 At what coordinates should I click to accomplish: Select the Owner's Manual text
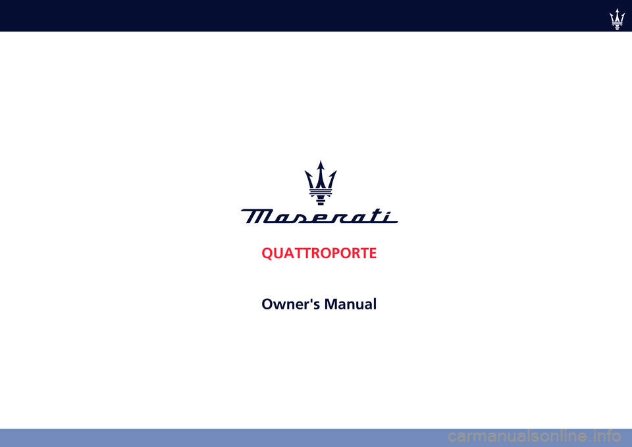click(319, 304)
